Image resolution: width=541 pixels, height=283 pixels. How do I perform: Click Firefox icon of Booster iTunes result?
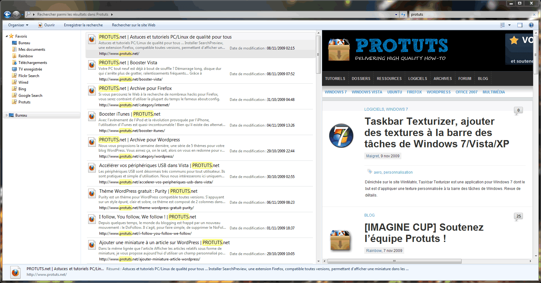point(92,116)
